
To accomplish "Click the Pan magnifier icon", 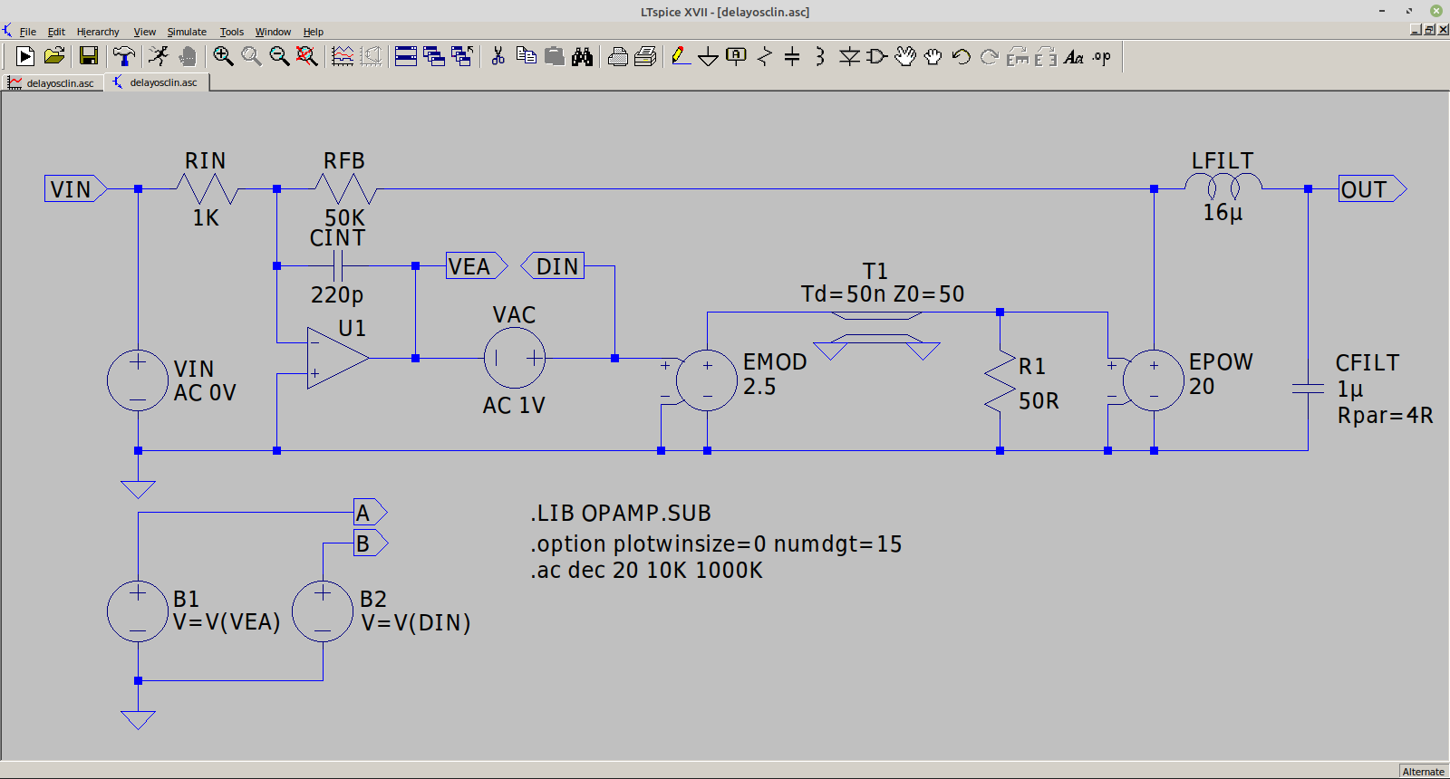I will point(251,56).
